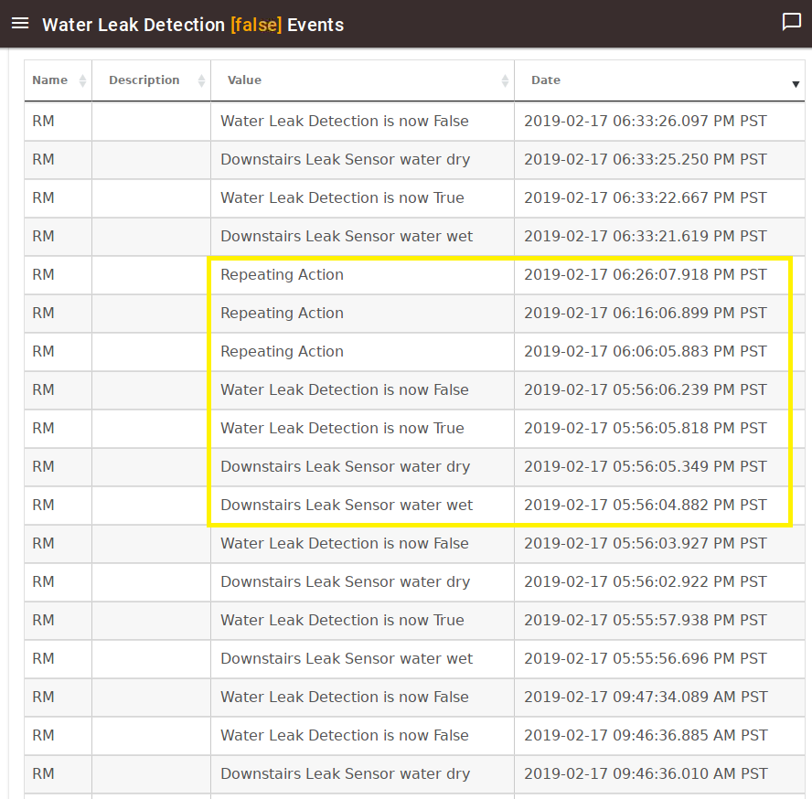
Task: Click RM name in the 06:26:07.918 PM row
Action: (x=44, y=274)
